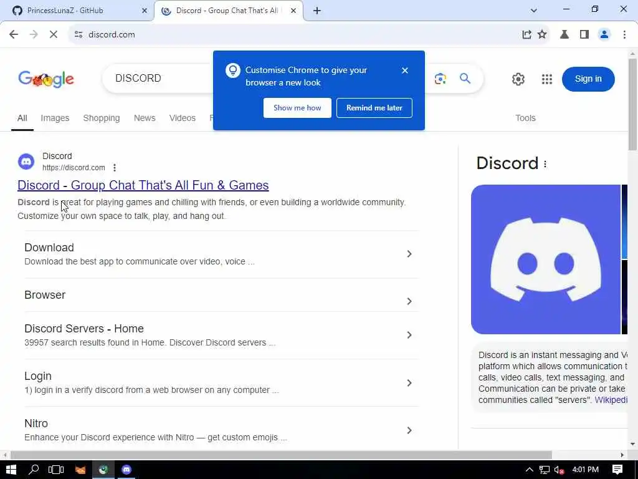
Task: Show hidden system tray icons
Action: click(530, 470)
